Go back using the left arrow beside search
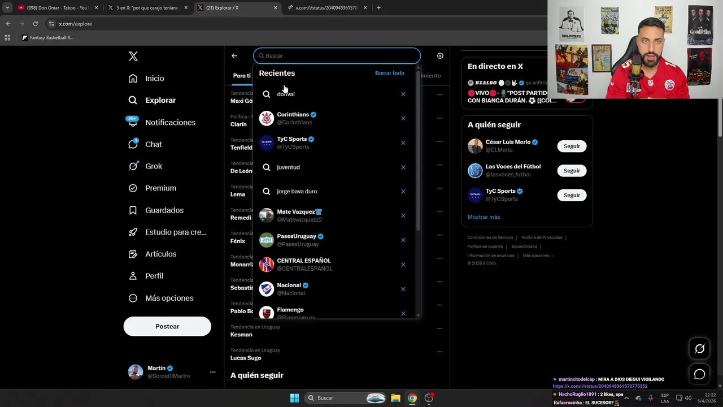 click(x=234, y=55)
